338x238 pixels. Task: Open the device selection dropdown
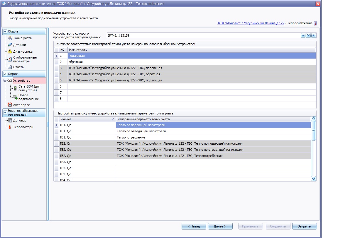[x=303, y=35]
